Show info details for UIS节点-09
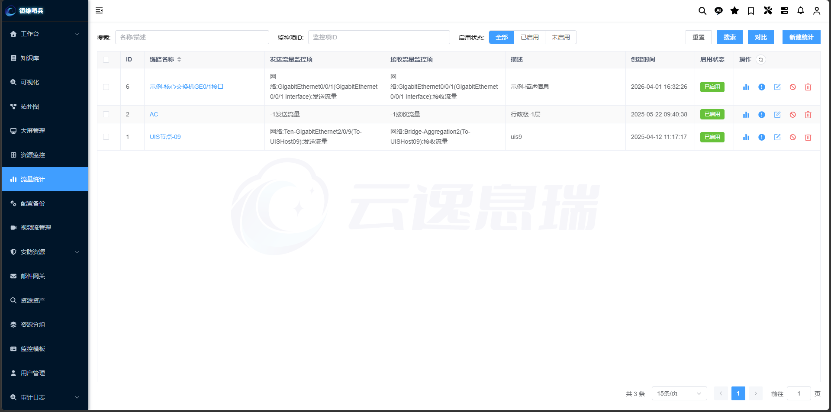This screenshot has height=412, width=831. point(762,137)
